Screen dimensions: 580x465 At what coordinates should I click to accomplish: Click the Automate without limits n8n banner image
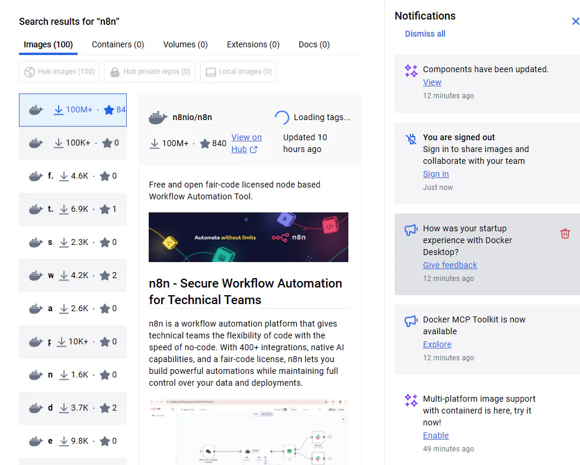click(248, 236)
